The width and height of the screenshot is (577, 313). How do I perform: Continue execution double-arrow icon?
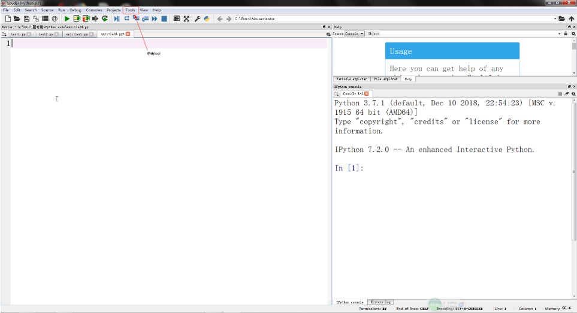[x=155, y=19]
